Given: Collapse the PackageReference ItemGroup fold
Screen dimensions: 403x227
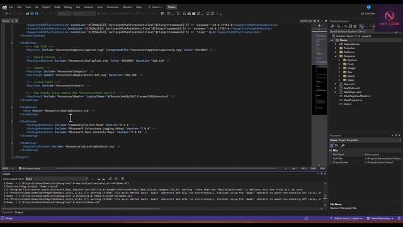Looking at the screenshot, I should (x=12, y=122).
